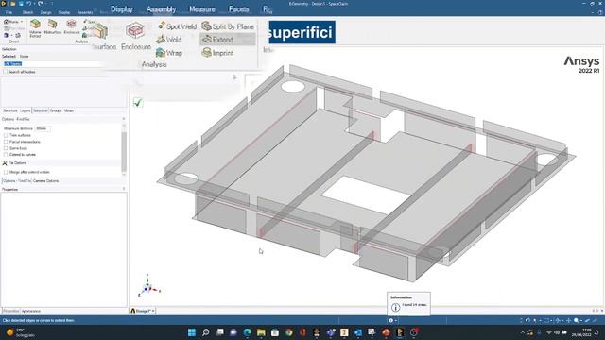Click the Redo arrow in title bar
The height and width of the screenshot is (340, 605).
pyautogui.click(x=40, y=4)
